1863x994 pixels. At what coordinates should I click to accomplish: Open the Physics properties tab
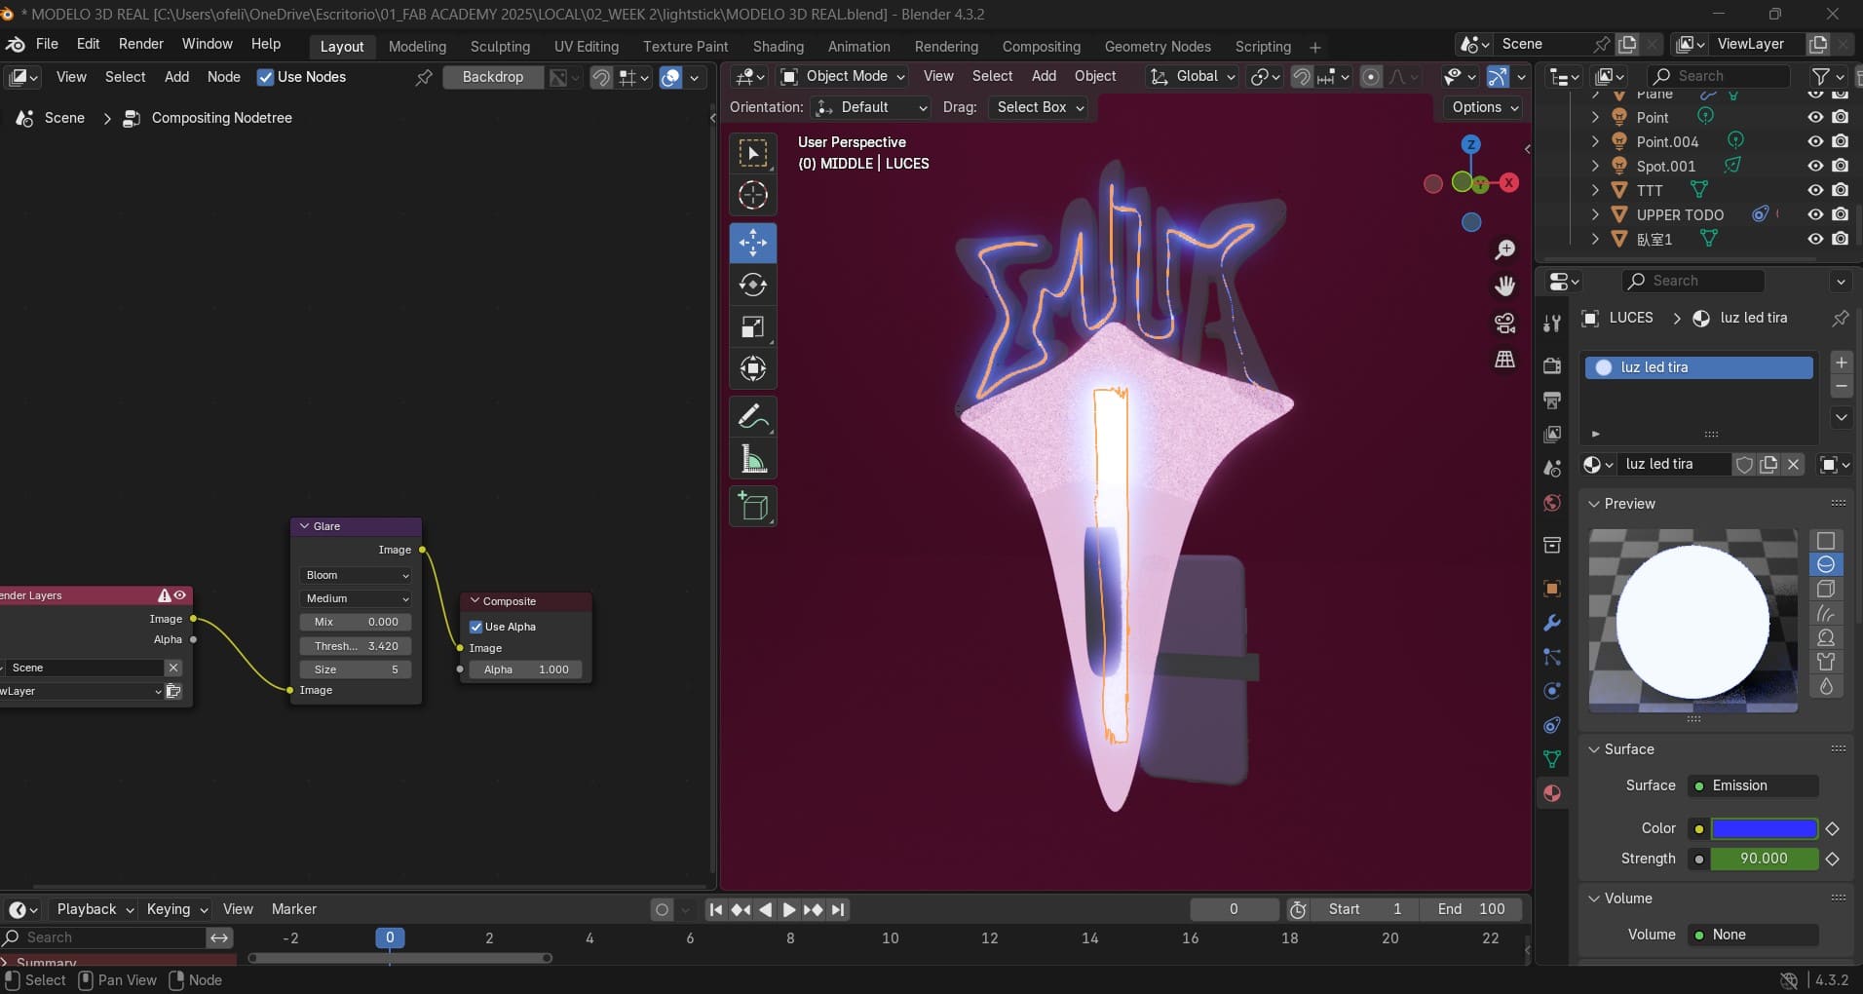(x=1552, y=691)
